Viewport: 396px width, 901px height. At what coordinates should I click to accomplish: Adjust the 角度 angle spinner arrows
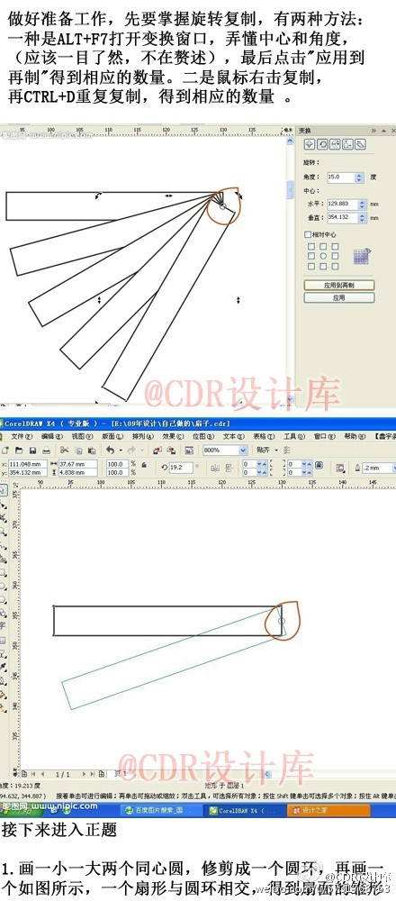click(359, 178)
